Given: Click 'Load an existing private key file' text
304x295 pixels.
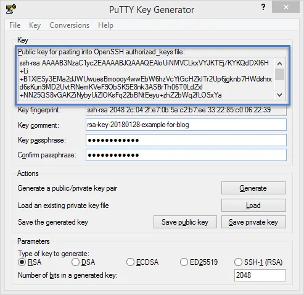Looking at the screenshot, I should click(64, 206).
